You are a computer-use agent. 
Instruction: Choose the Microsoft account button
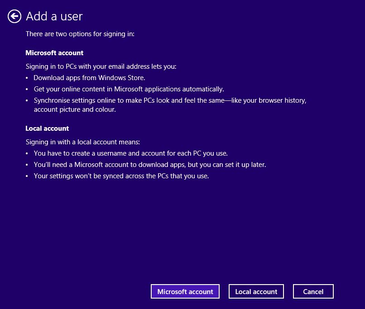coord(185,291)
